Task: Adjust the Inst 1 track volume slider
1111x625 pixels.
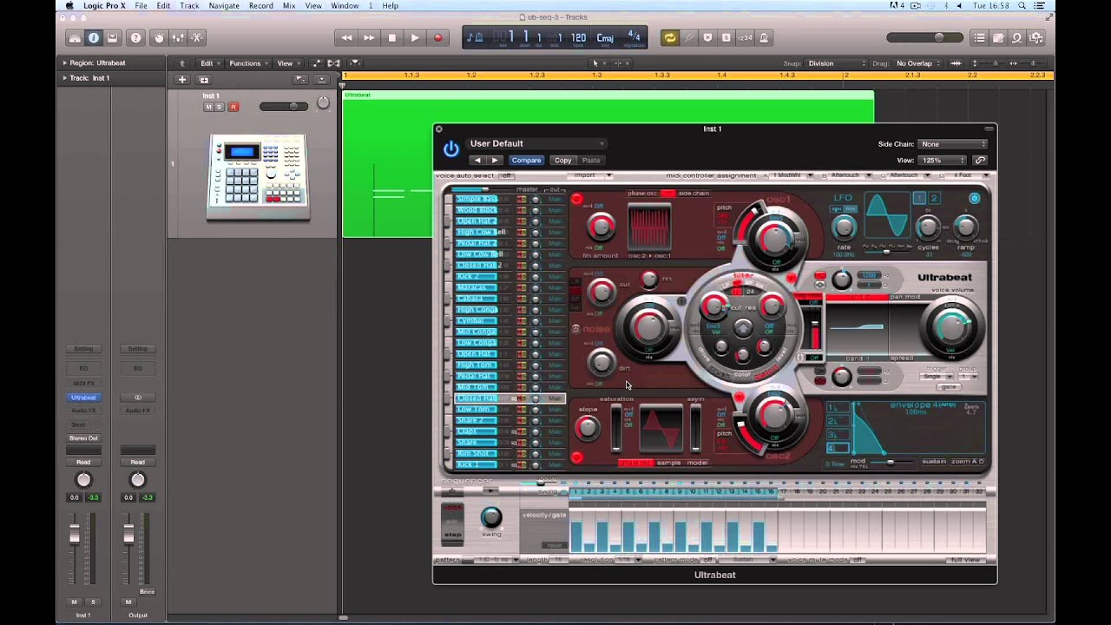Action: tap(284, 106)
